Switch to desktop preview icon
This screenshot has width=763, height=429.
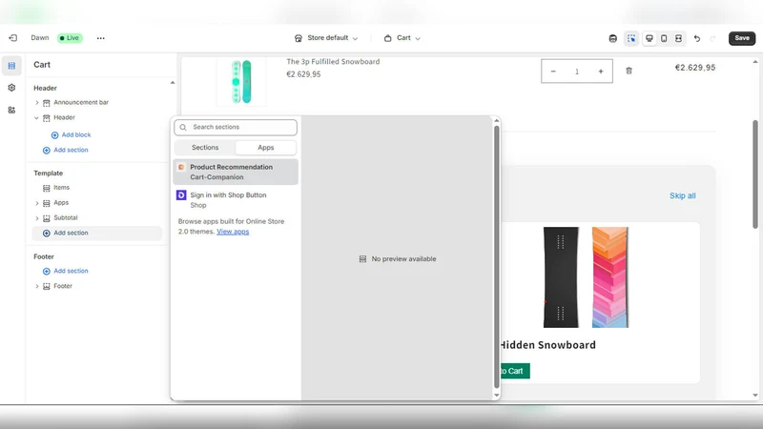pos(650,38)
